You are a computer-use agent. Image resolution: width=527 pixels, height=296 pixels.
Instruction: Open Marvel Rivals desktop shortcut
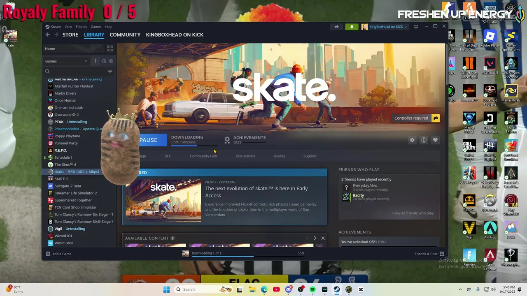511,93
